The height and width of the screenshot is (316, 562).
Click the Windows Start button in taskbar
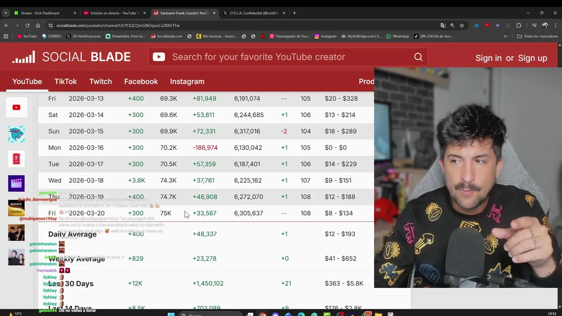pos(171,314)
